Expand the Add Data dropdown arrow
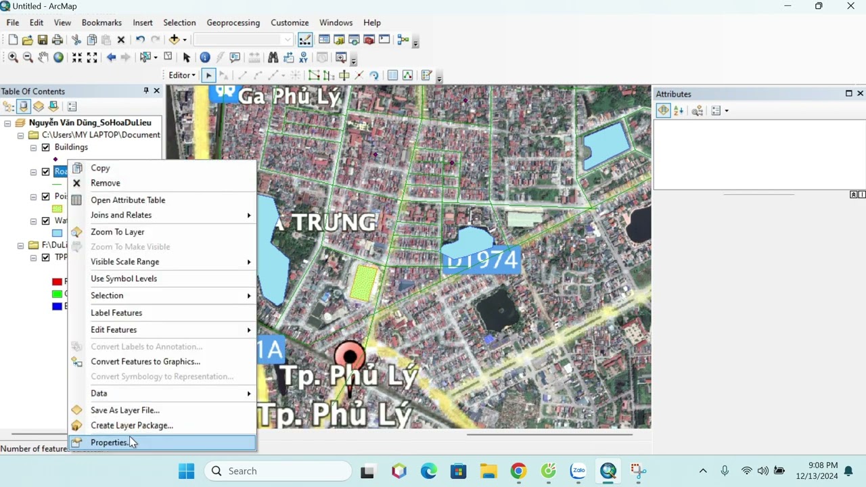 click(x=185, y=40)
